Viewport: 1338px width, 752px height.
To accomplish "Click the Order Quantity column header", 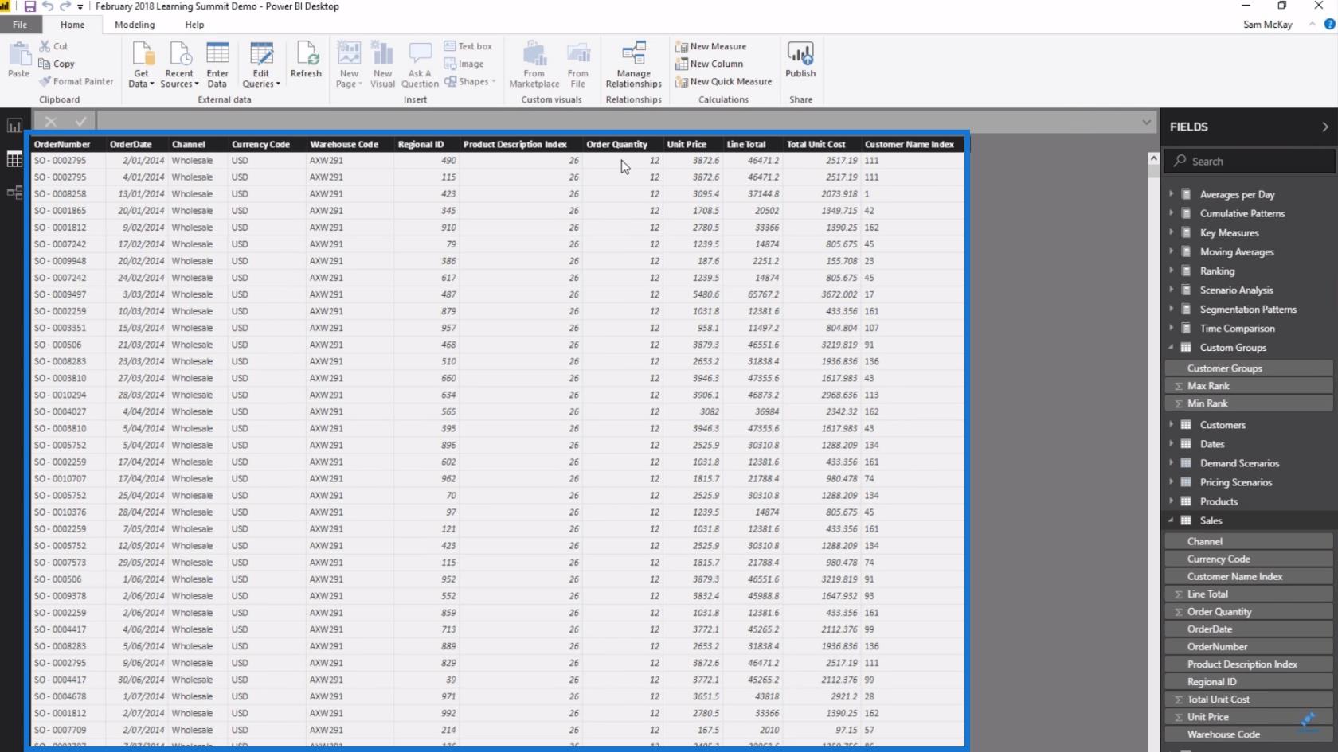I will pos(621,144).
